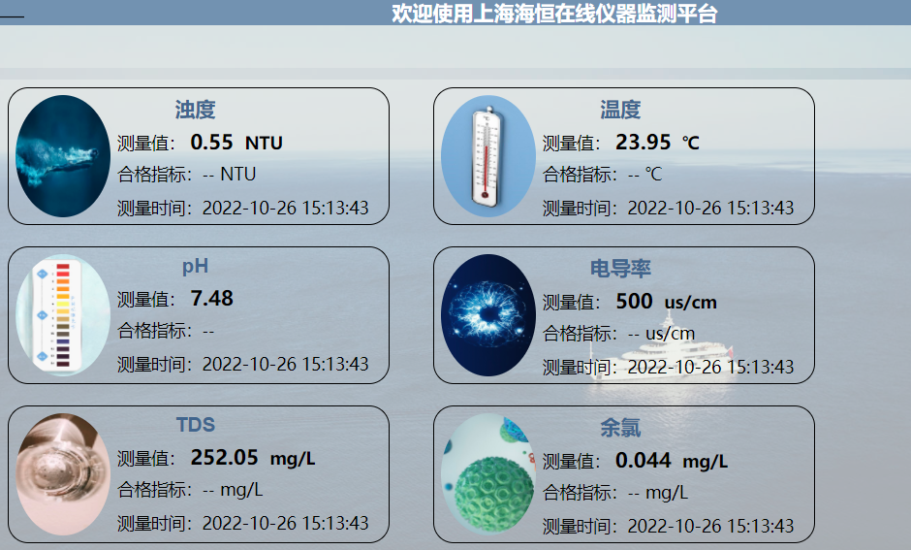This screenshot has height=550, width=911.
Task: Select the pH color chart icon
Action: pyautogui.click(x=64, y=314)
